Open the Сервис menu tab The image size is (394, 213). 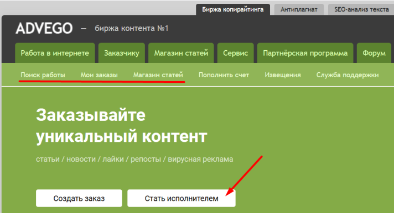[x=235, y=53]
